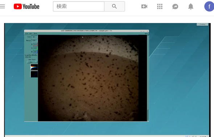Viewport: 214px width, 137px height.
Task: Open the create video camera icon
Action: pos(144,6)
